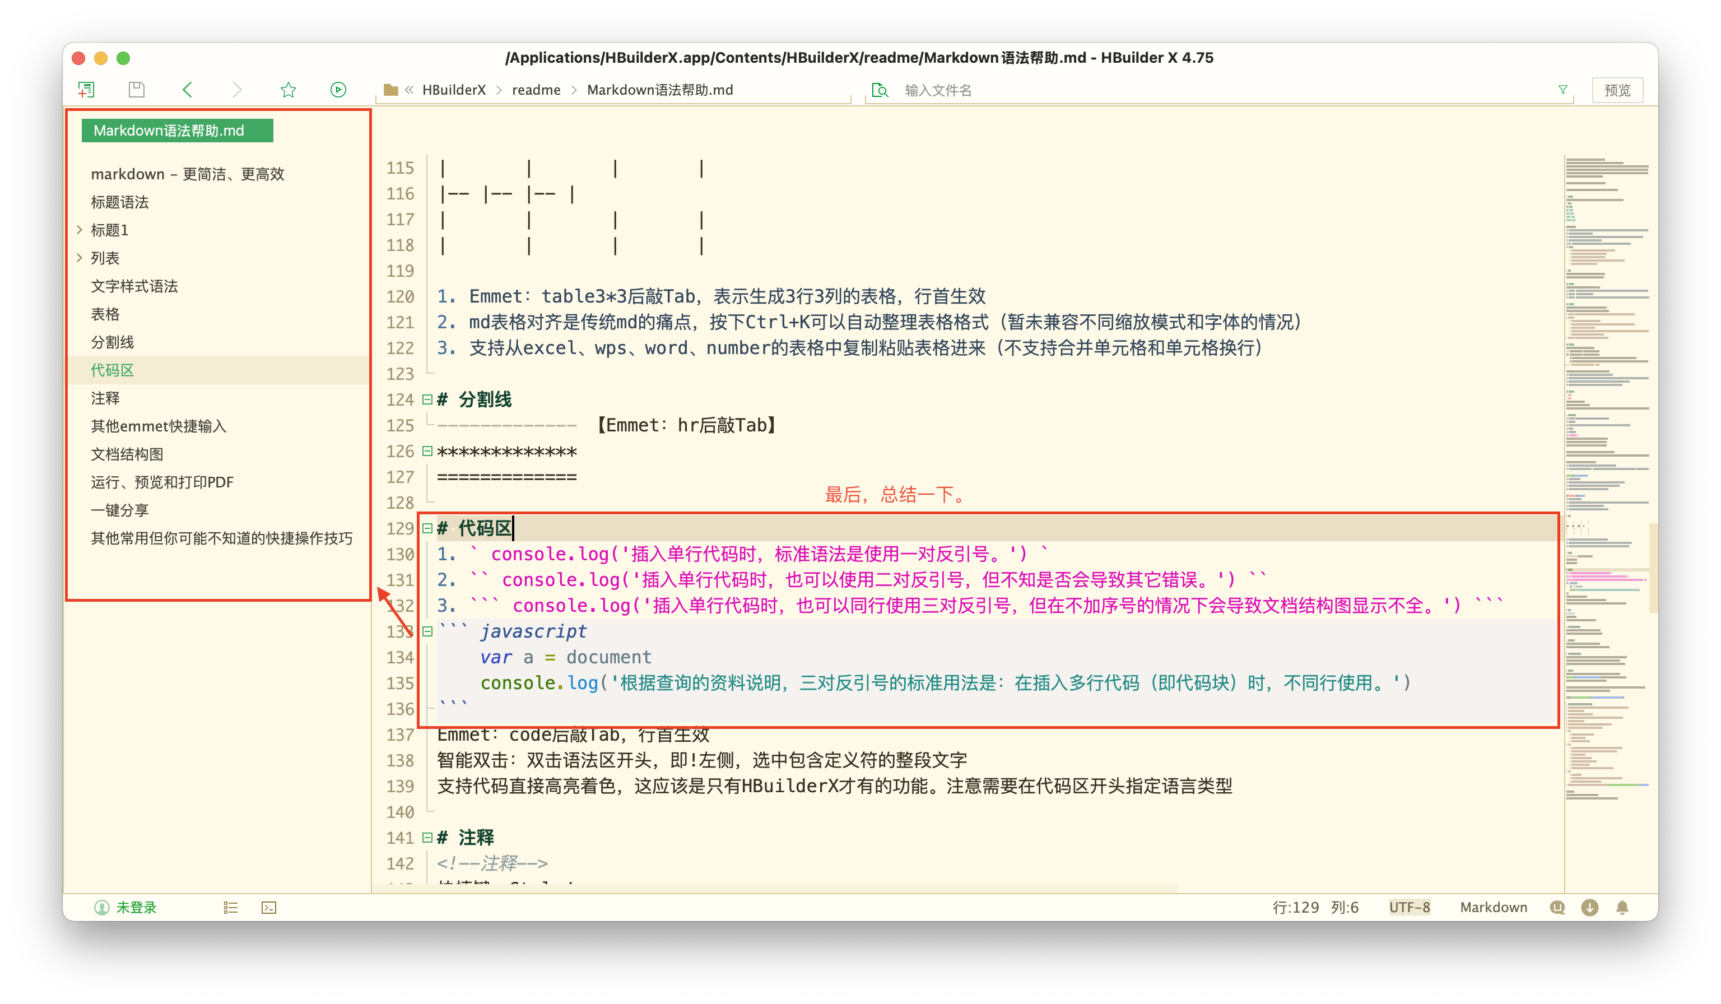Click HBuilderX in breadcrumb path
This screenshot has height=1004, width=1721.
[454, 90]
